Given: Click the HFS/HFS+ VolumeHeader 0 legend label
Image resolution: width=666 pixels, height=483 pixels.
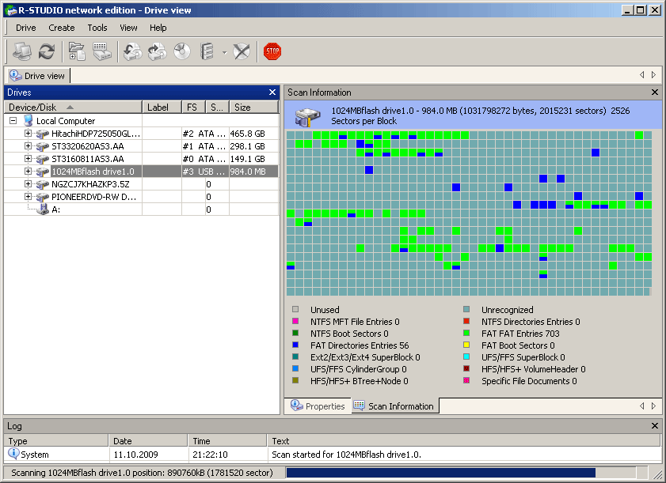Looking at the screenshot, I should tap(534, 369).
